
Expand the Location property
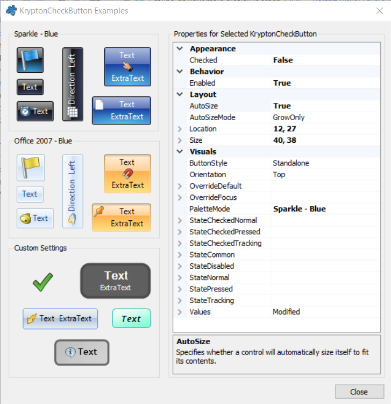pyautogui.click(x=180, y=129)
